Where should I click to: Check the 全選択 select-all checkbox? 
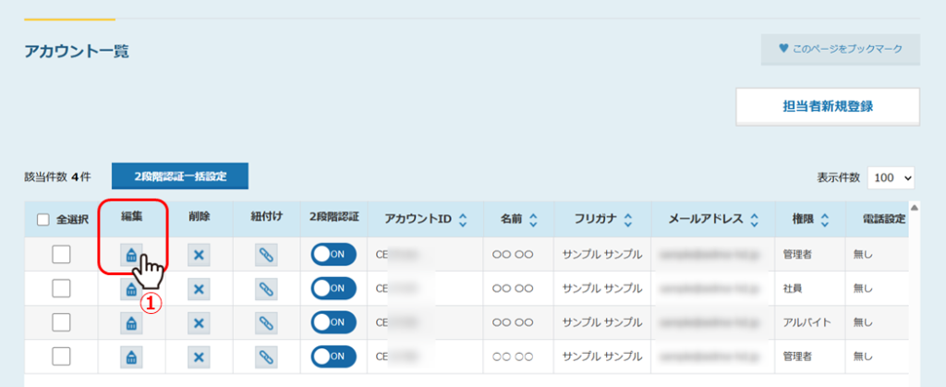(42, 220)
